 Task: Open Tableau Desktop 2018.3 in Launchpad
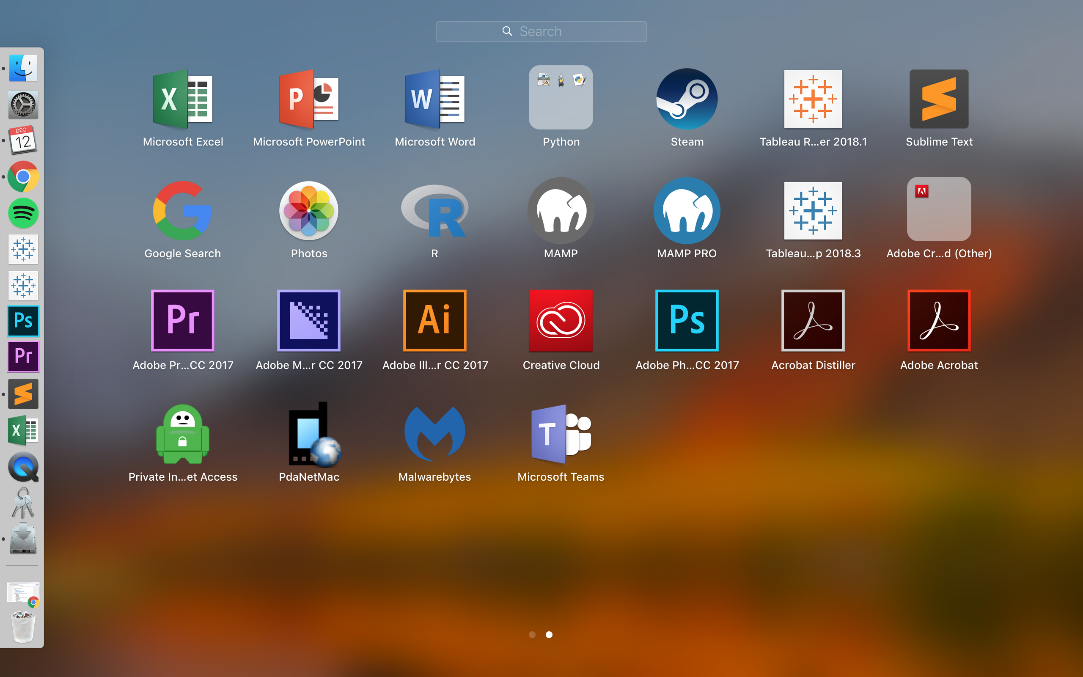pyautogui.click(x=813, y=210)
